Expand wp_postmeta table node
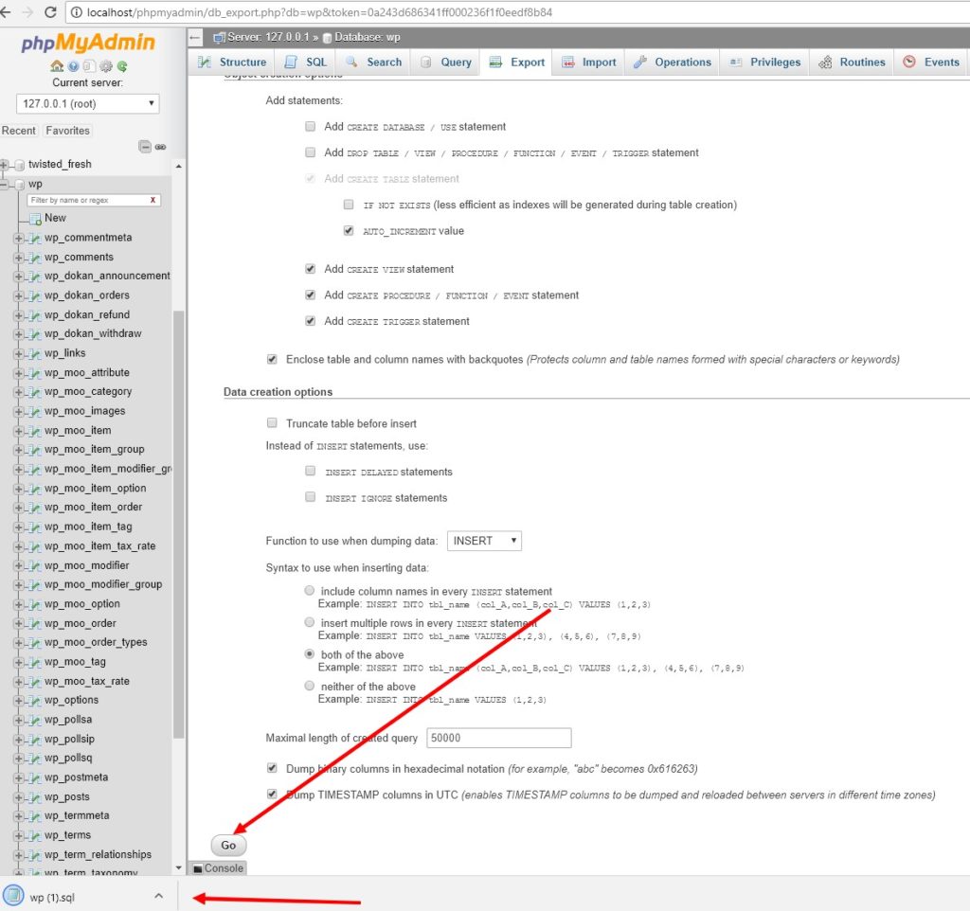This screenshot has width=970, height=911. tap(19, 778)
